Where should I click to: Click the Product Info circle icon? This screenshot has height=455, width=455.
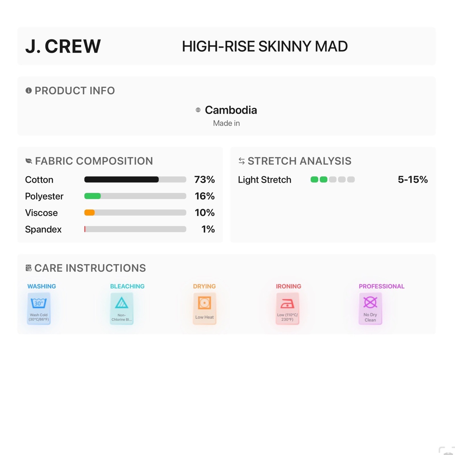28,91
